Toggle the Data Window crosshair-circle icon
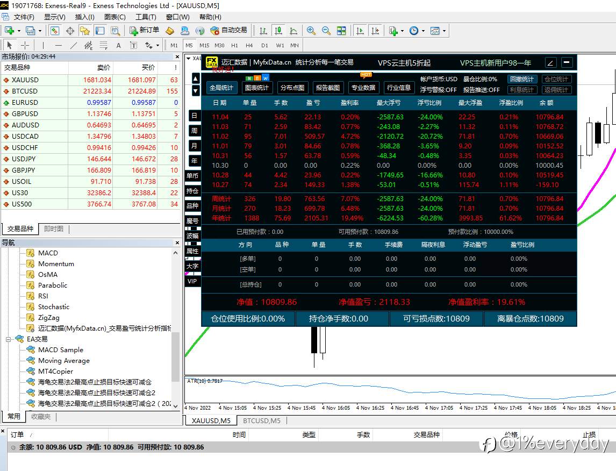 70,31
